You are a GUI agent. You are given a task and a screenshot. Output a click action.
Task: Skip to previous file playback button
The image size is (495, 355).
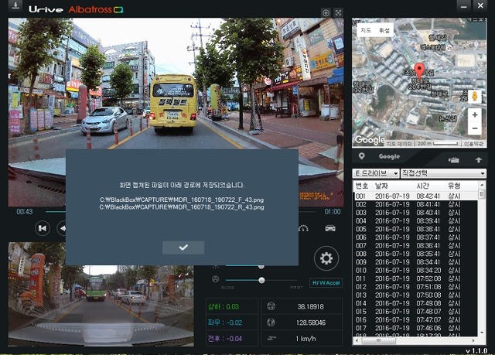coord(43,228)
